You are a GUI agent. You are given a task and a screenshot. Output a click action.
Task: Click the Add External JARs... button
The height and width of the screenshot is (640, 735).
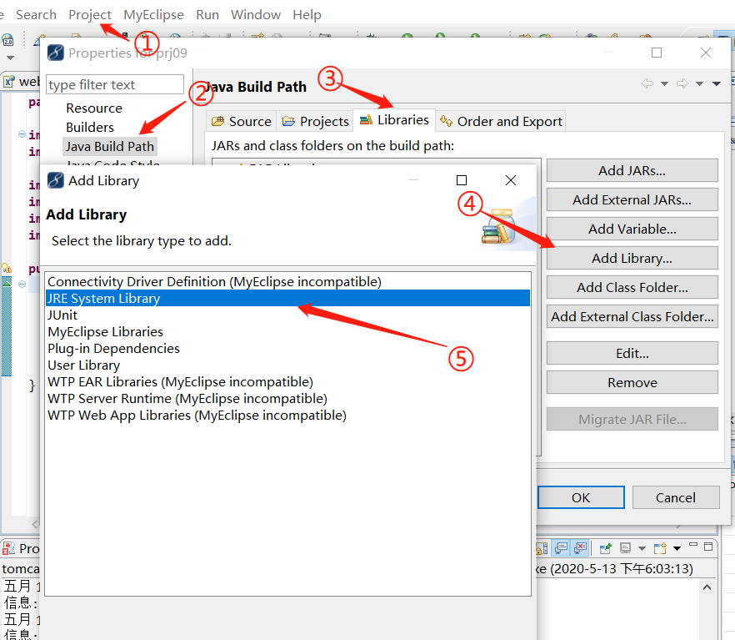[x=632, y=200]
